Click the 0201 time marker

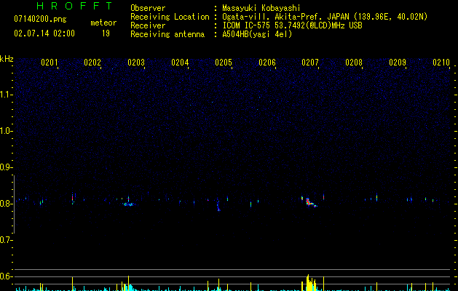(x=49, y=63)
